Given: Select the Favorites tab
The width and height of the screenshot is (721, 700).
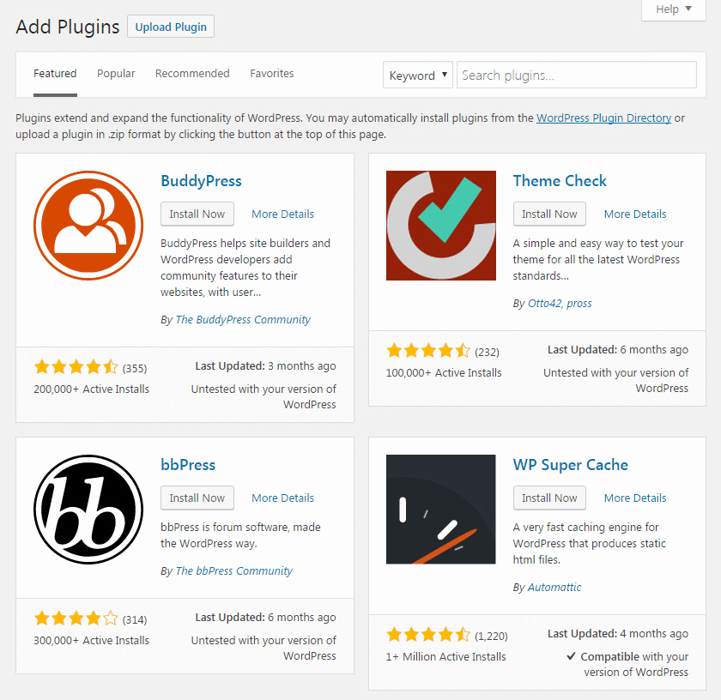Looking at the screenshot, I should pyautogui.click(x=272, y=73).
